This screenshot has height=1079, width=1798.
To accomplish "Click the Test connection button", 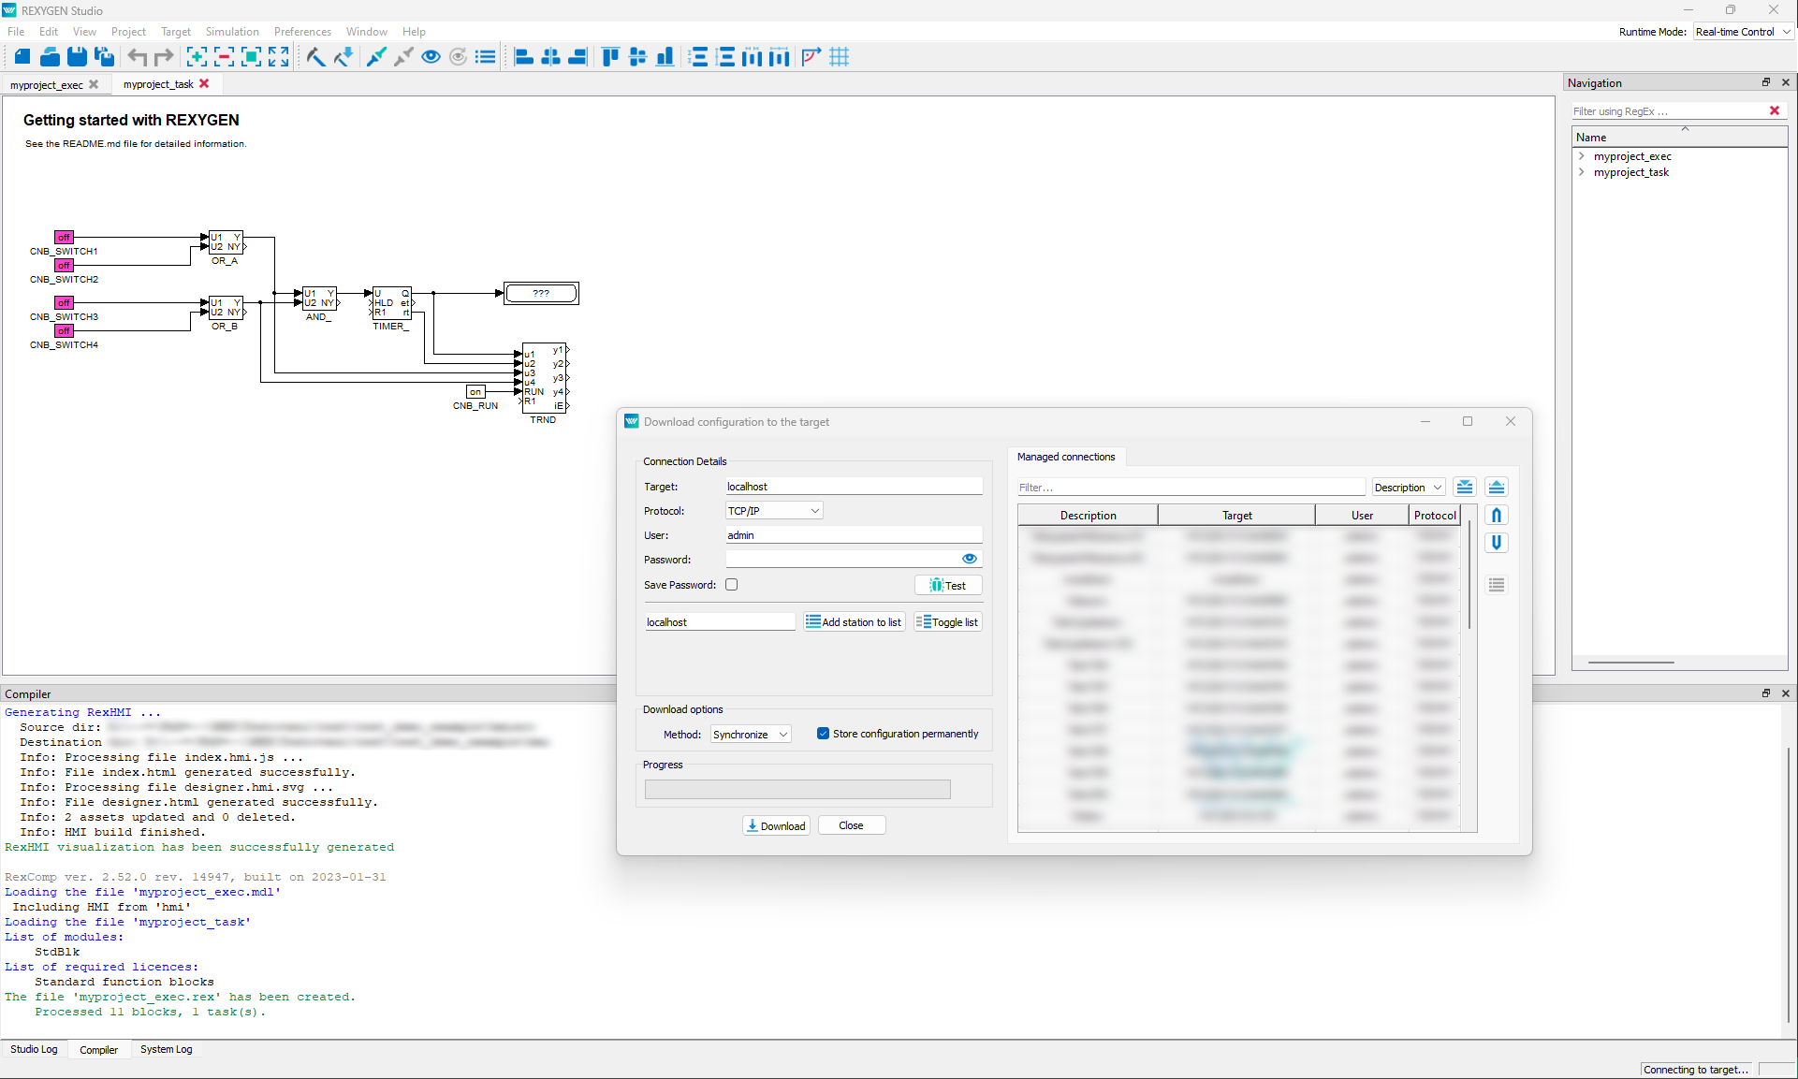I will click(948, 586).
